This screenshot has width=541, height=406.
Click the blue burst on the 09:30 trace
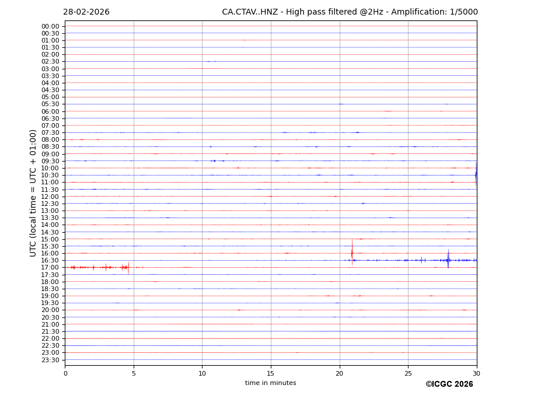(214, 160)
